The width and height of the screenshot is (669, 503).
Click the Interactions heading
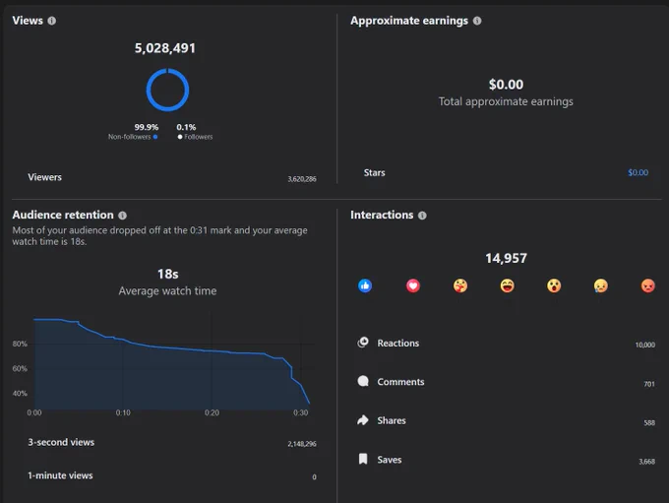tap(382, 215)
